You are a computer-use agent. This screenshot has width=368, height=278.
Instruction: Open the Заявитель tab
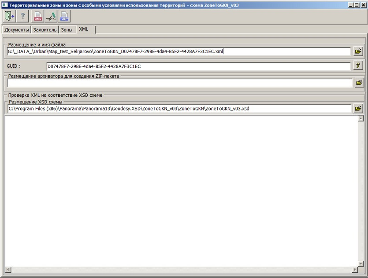(45, 30)
